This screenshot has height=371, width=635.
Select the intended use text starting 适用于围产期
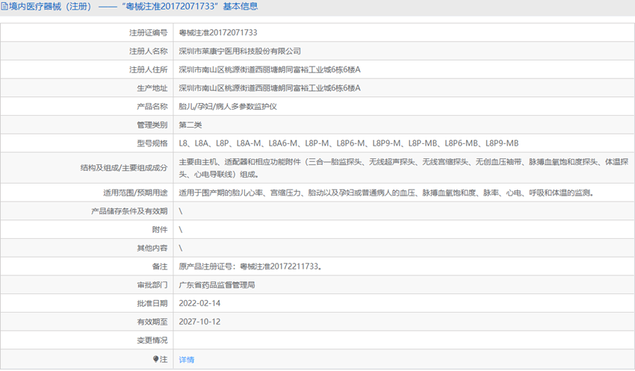(386, 193)
